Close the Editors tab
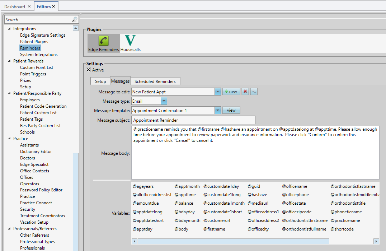The height and width of the screenshot is (251, 386). point(53,6)
